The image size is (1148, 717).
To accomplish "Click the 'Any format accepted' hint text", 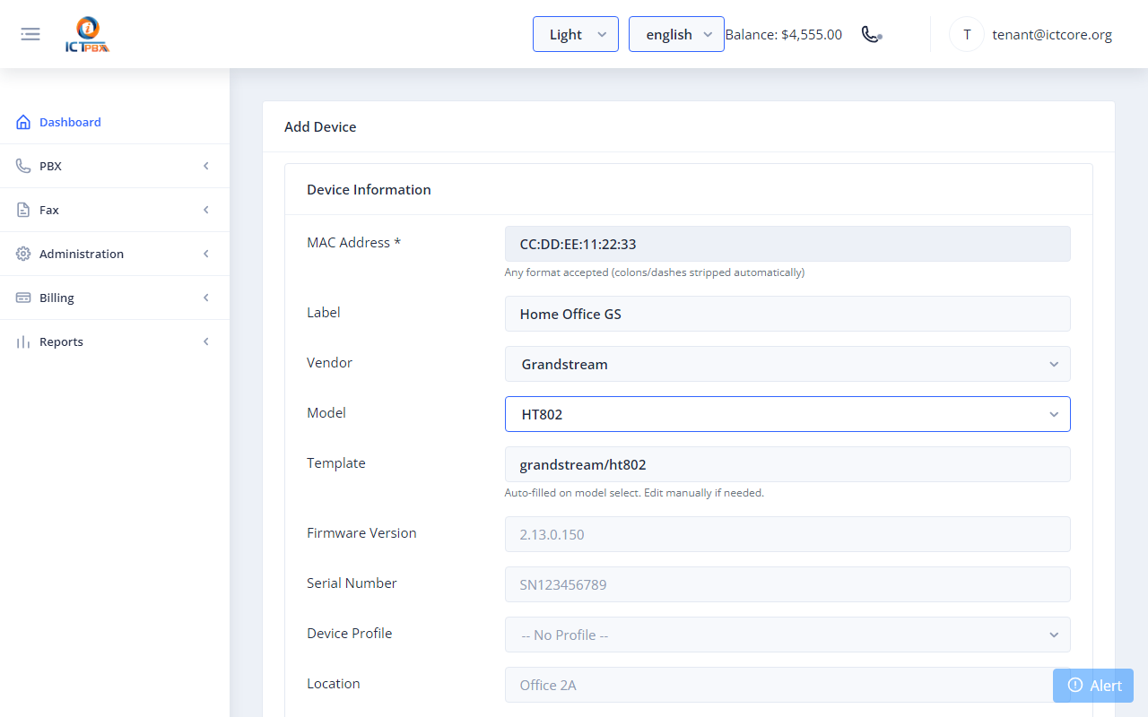I will [655, 272].
